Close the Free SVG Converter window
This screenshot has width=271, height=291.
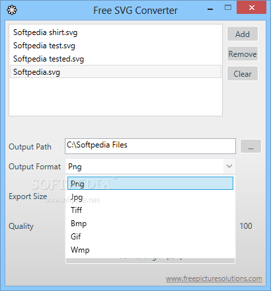click(x=251, y=8)
